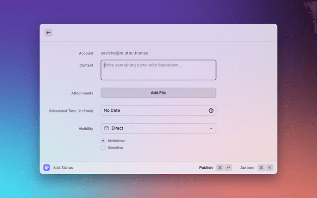Focus the Content text area

click(158, 70)
